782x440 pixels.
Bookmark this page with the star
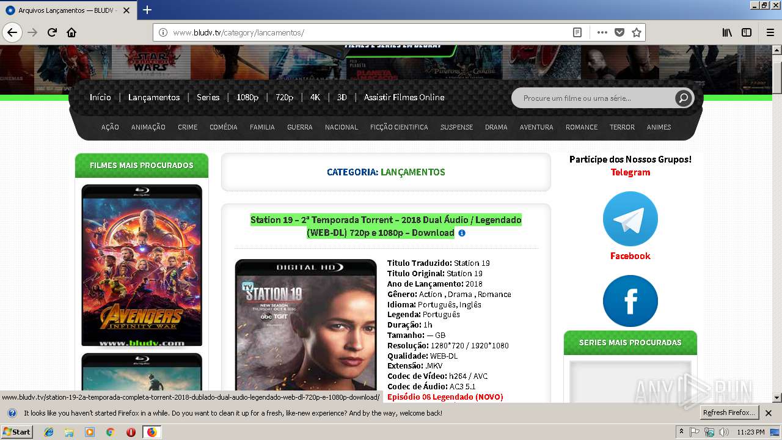tap(637, 32)
